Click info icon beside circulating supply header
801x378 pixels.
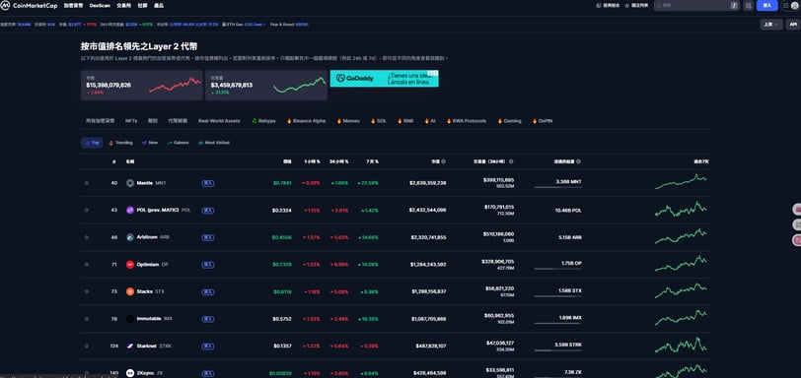578,161
